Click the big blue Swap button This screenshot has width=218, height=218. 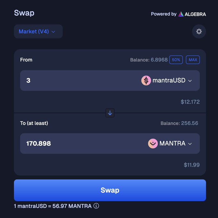[x=110, y=190]
